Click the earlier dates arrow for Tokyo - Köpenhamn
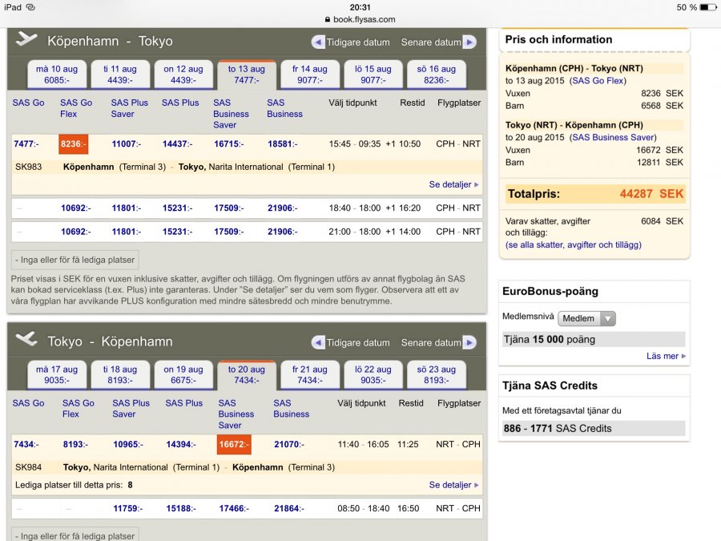 318,343
